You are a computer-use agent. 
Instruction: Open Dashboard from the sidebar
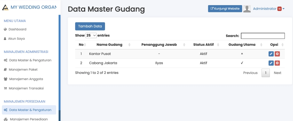point(17,29)
